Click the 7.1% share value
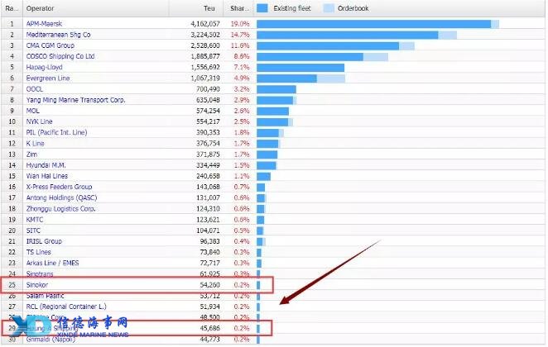The width and height of the screenshot is (548, 347). click(x=242, y=67)
